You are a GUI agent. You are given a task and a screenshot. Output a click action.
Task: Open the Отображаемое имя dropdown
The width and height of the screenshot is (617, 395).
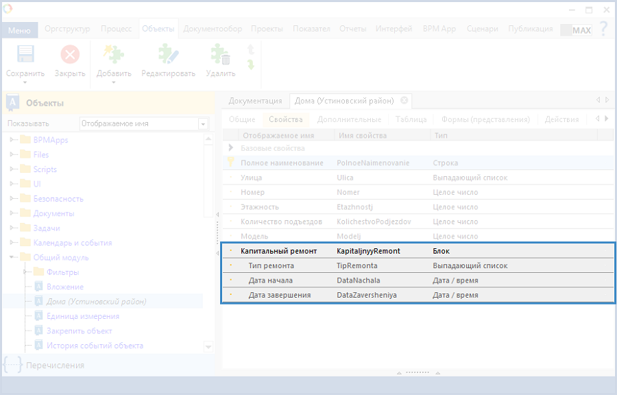point(203,124)
